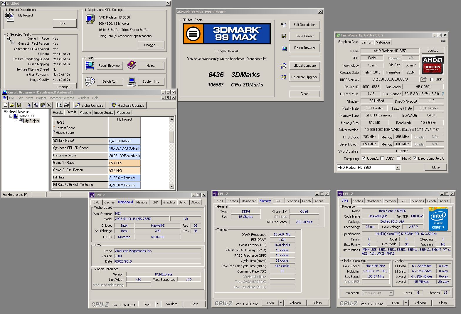
Task: Open the File menu in Result Browser
Action: pyautogui.click(x=11, y=98)
